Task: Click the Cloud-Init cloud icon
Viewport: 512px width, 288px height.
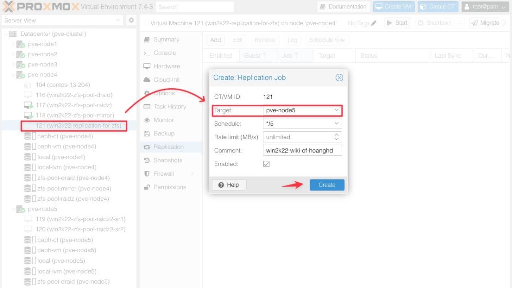Action: coord(147,79)
